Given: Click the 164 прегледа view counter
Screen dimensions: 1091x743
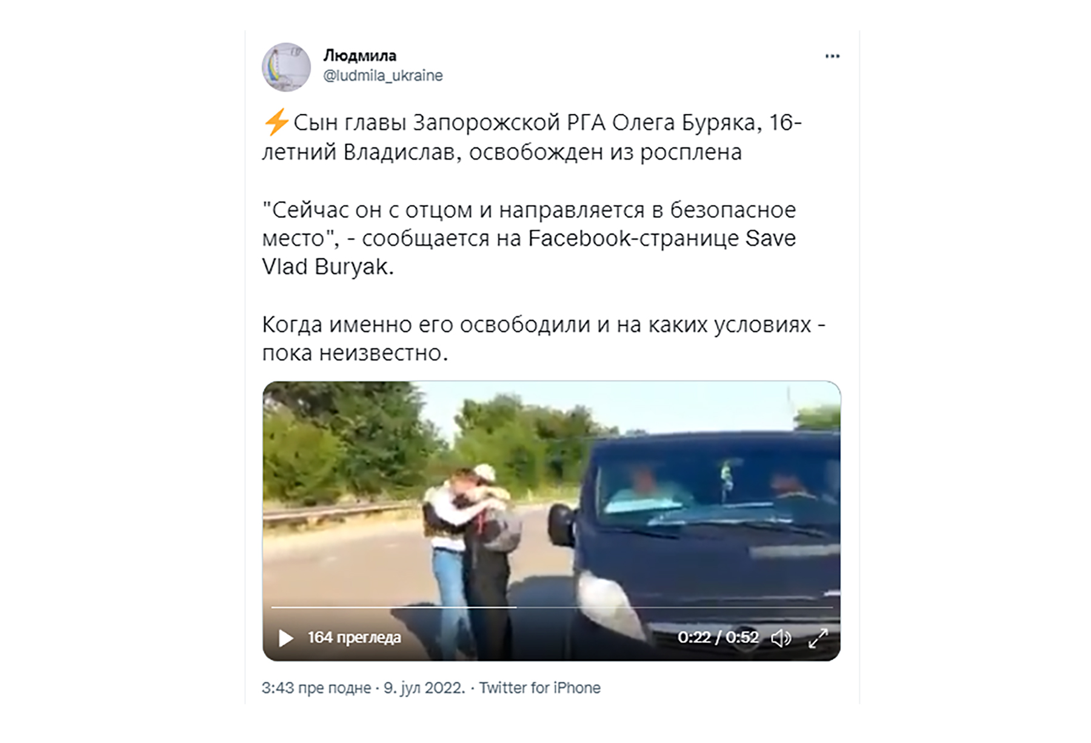Looking at the screenshot, I should click(354, 638).
